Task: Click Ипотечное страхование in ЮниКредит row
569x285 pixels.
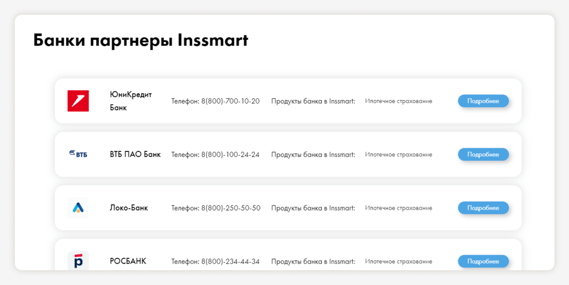Action: 398,101
